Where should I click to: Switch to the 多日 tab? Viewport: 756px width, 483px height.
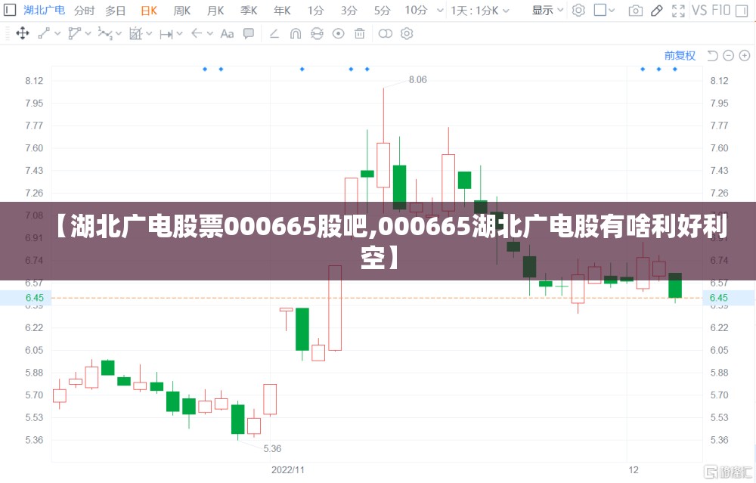pyautogui.click(x=116, y=11)
